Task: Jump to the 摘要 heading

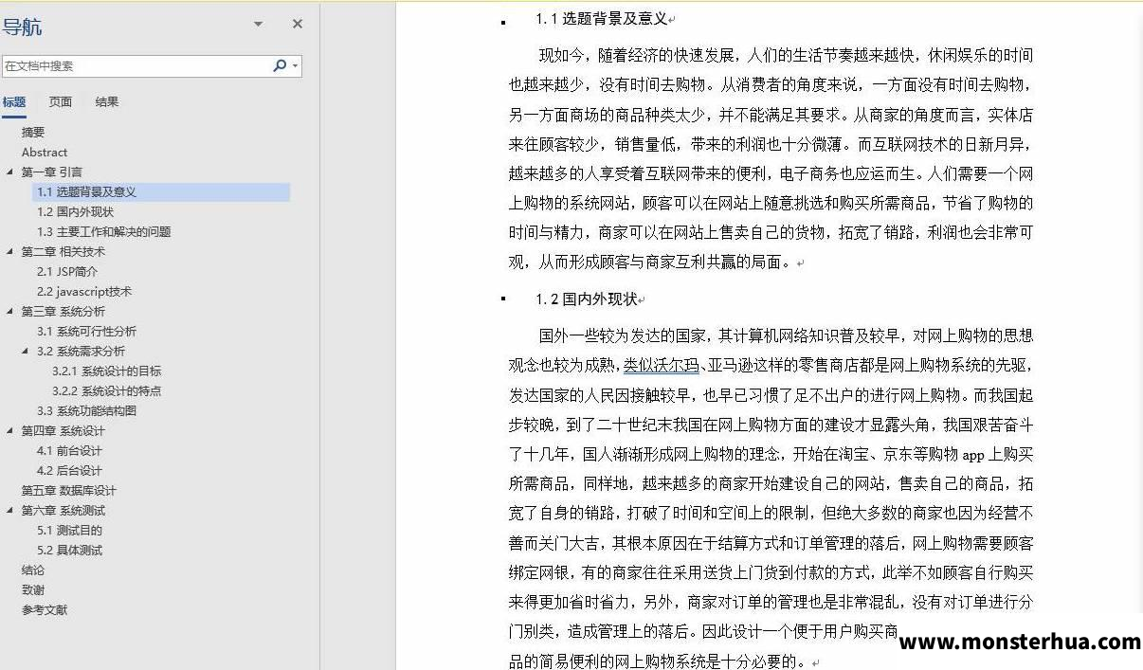Action: [x=33, y=133]
